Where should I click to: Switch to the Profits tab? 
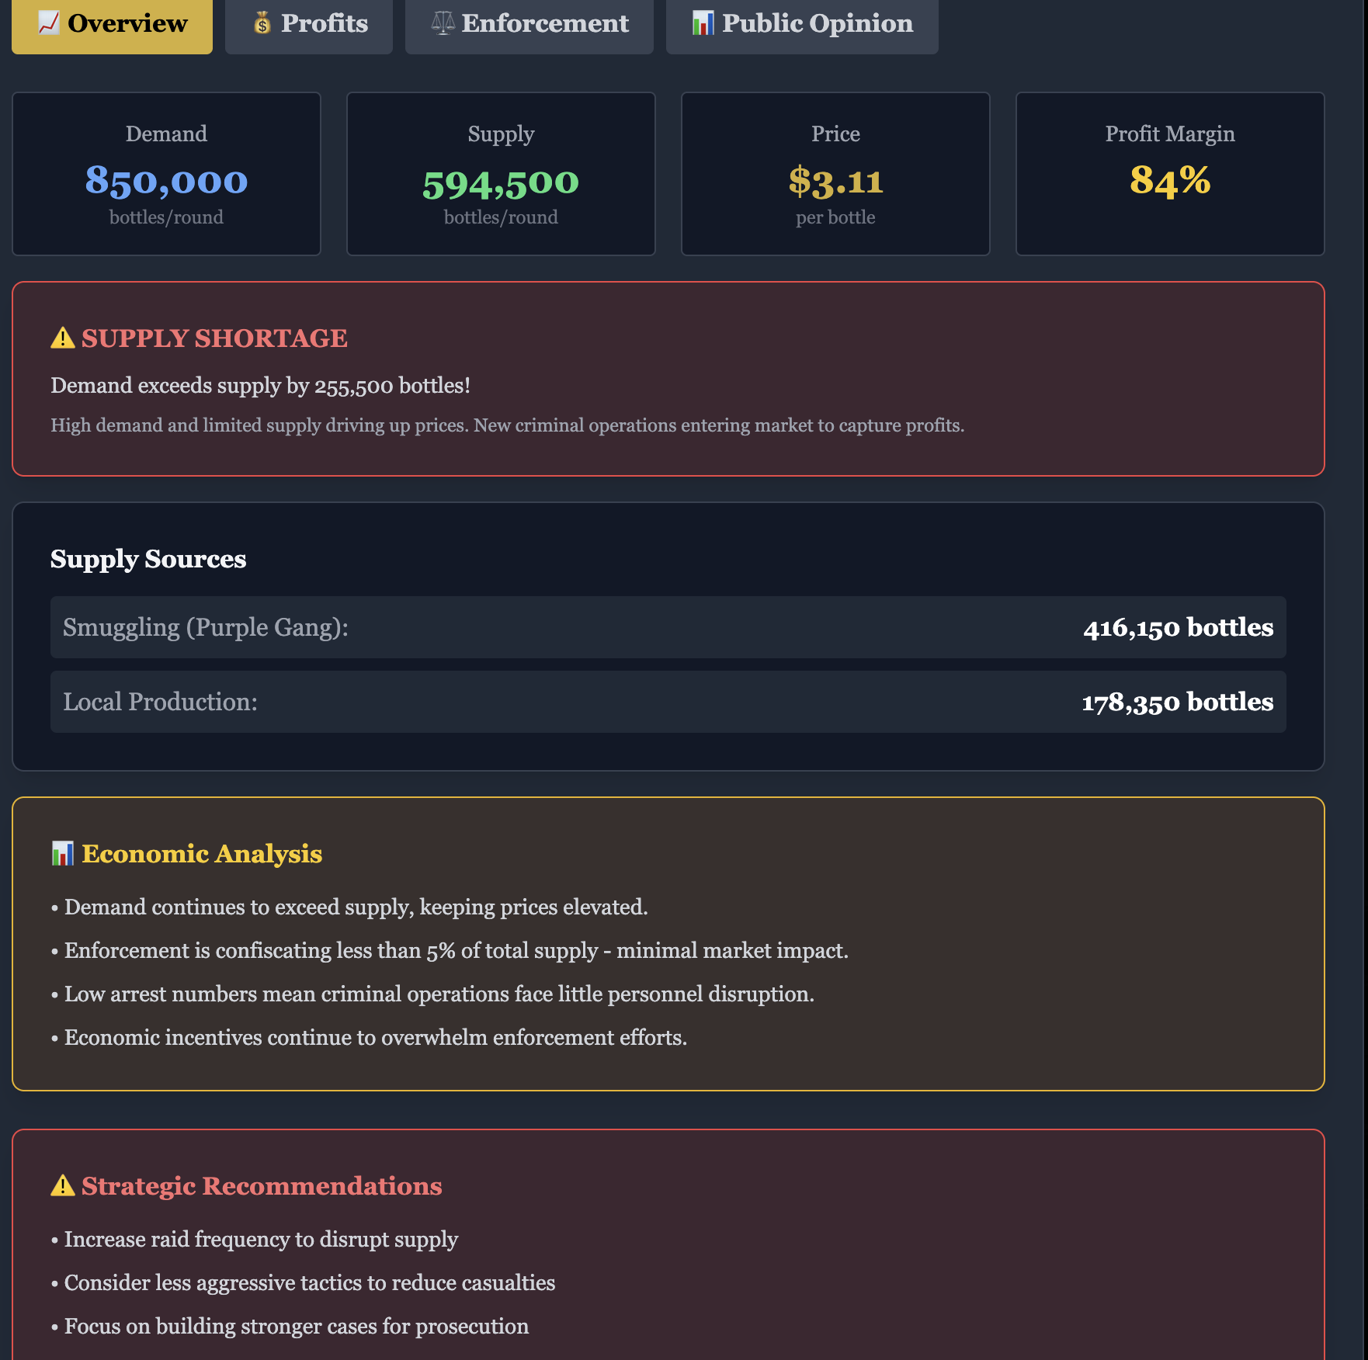coord(308,24)
